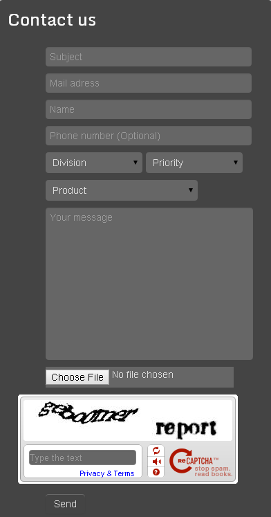
Task: Submit the form with Send button
Action: click(x=65, y=504)
